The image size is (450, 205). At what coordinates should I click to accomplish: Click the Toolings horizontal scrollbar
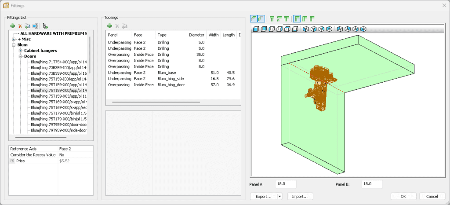tap(156, 102)
